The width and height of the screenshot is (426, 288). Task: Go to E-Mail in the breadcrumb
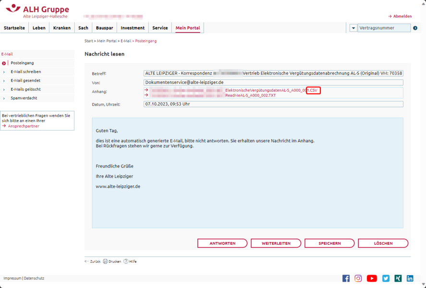[x=126, y=41]
